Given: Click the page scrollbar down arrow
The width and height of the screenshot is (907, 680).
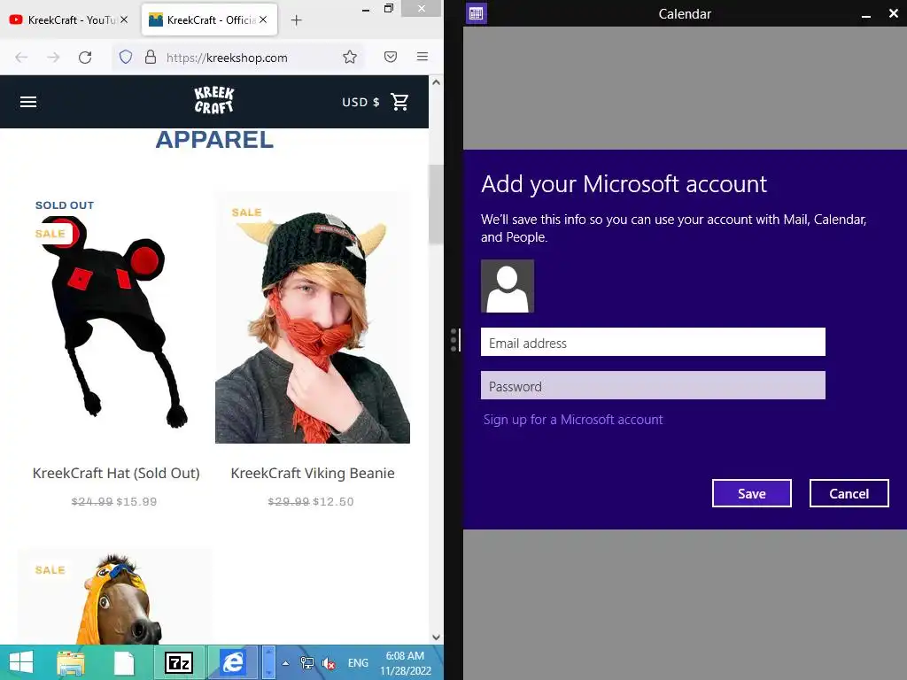Looking at the screenshot, I should click(436, 637).
